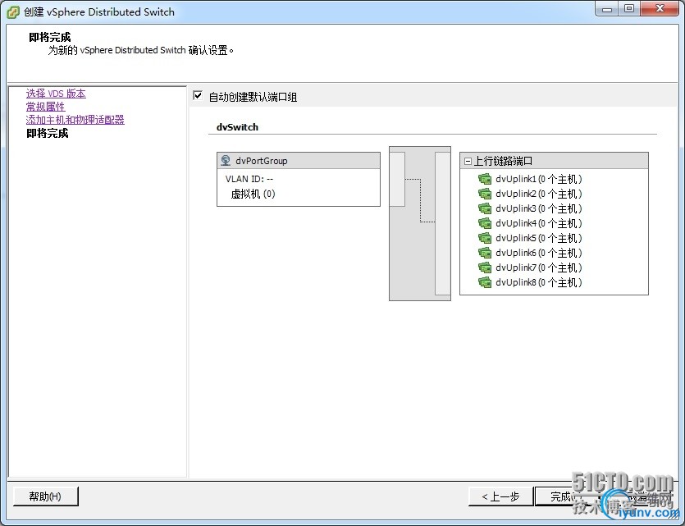
Task: Click the dvUplink5 adapter icon
Action: [485, 238]
